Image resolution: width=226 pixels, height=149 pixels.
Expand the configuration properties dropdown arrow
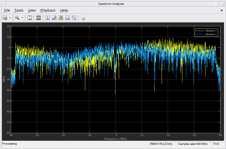click(10, 18)
